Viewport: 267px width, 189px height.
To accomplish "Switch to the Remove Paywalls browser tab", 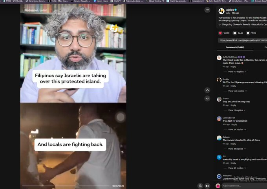I will point(81,1).
